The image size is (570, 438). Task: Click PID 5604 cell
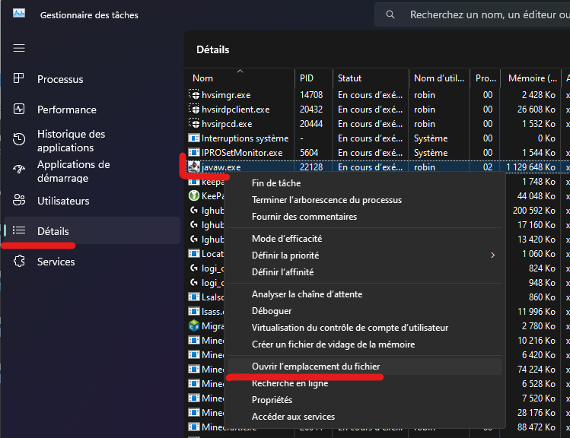click(309, 153)
